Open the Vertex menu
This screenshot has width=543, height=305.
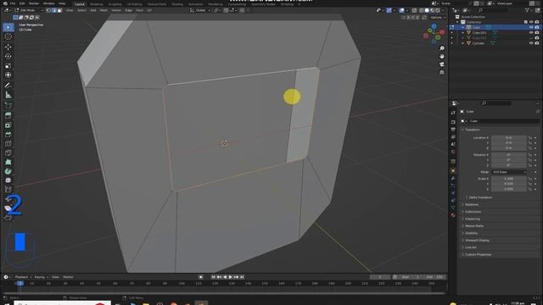click(116, 10)
